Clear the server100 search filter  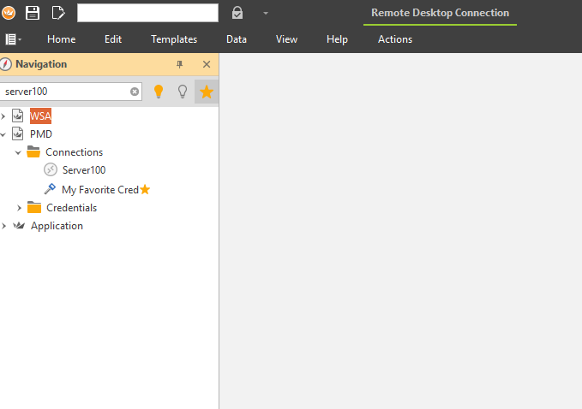click(x=135, y=92)
